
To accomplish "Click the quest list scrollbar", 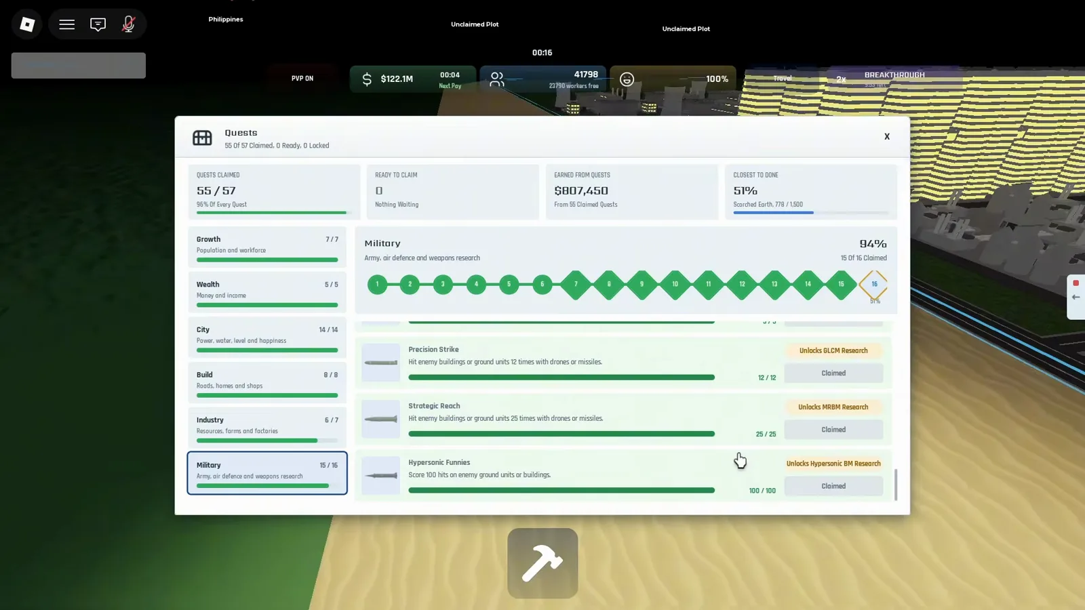I will coord(896,485).
